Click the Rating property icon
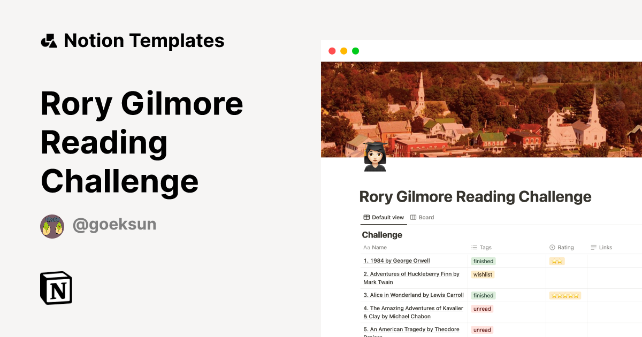 552,247
